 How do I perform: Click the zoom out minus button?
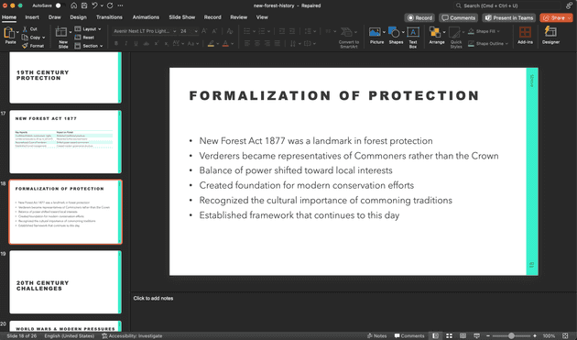[488, 335]
